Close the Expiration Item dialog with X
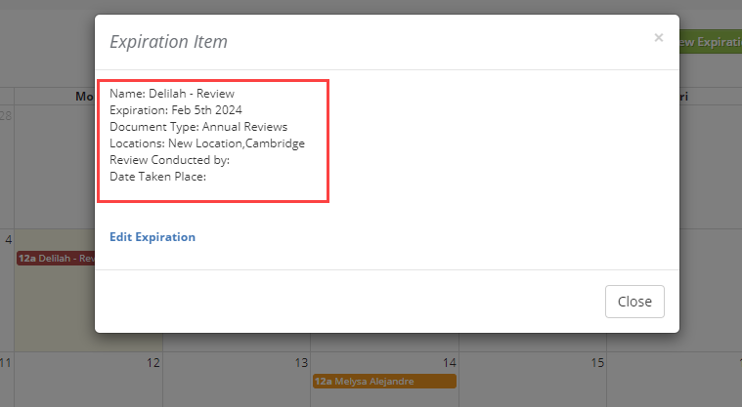 pyautogui.click(x=658, y=38)
